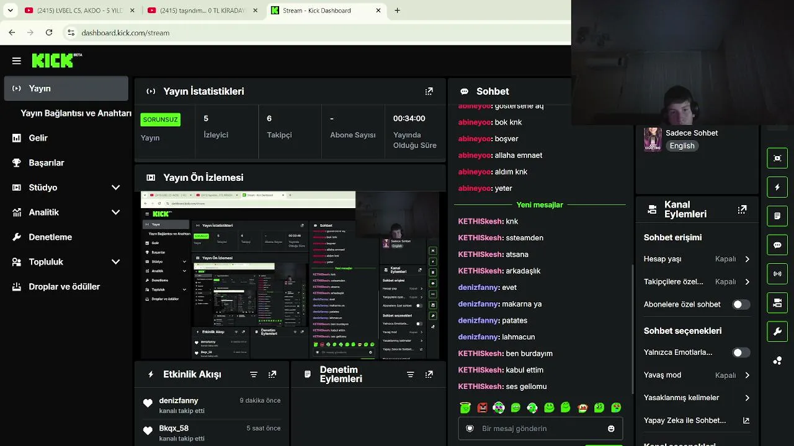Open Droplar ve ödüller page
Image resolution: width=794 pixels, height=446 pixels.
(66, 287)
